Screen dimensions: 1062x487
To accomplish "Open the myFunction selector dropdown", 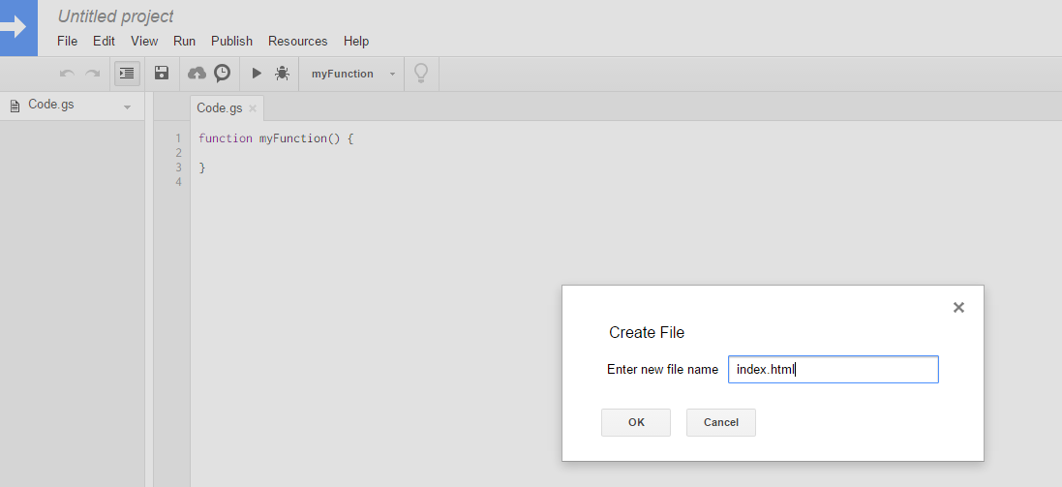I will 353,74.
